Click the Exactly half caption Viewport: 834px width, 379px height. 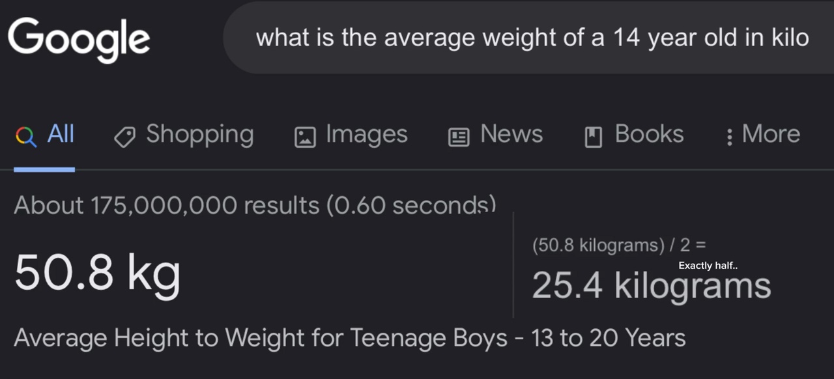pos(708,265)
